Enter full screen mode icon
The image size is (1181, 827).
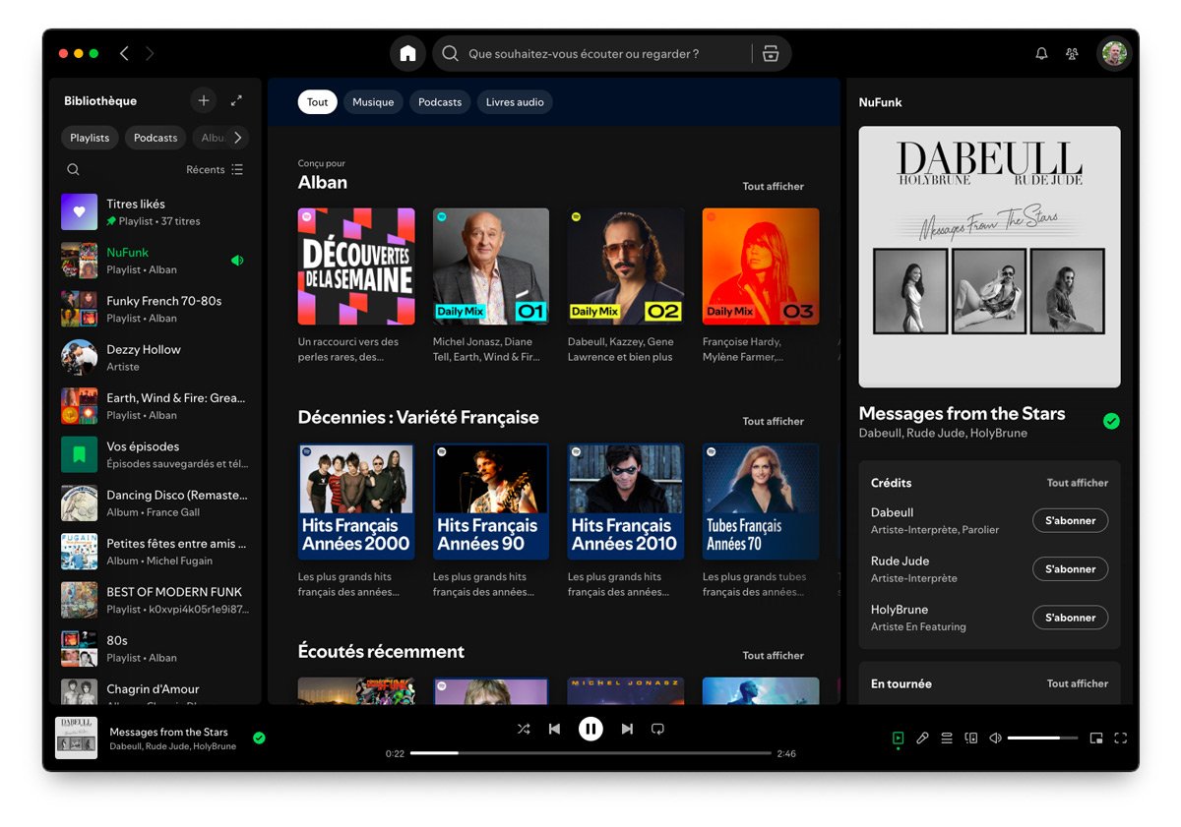click(x=1120, y=738)
